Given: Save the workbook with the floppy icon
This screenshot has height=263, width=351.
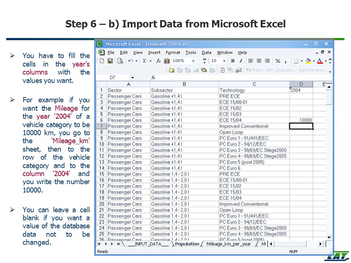Looking at the screenshot, I should (110, 61).
